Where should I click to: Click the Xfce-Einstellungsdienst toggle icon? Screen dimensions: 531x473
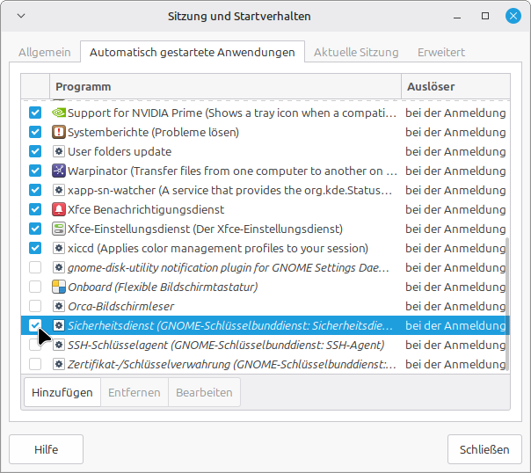(x=59, y=229)
